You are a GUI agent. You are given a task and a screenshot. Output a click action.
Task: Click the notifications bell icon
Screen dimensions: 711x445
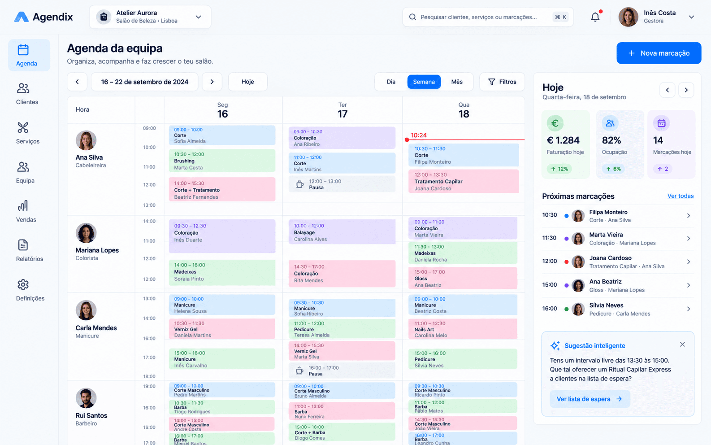595,17
